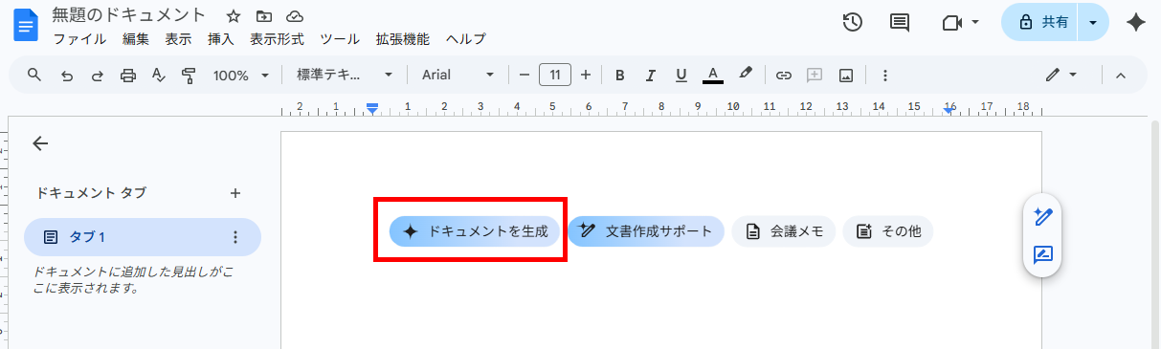Viewport: 1161px width, 349px height.
Task: Click the document title 無題のドキュメント
Action: 128,15
